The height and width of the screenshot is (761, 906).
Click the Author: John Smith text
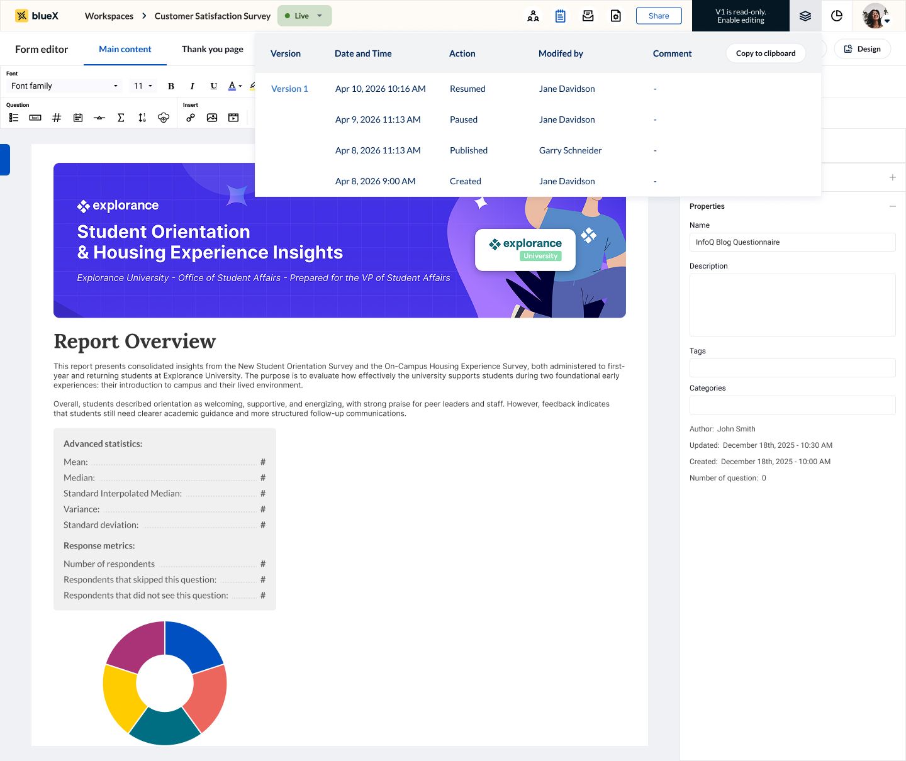(x=722, y=429)
